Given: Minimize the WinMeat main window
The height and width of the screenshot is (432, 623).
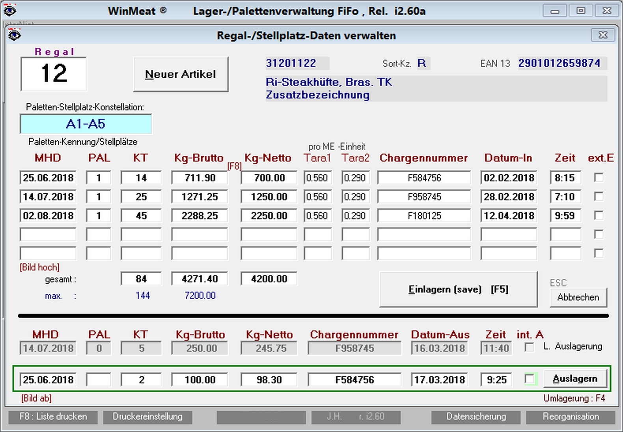Looking at the screenshot, I should coord(555,11).
